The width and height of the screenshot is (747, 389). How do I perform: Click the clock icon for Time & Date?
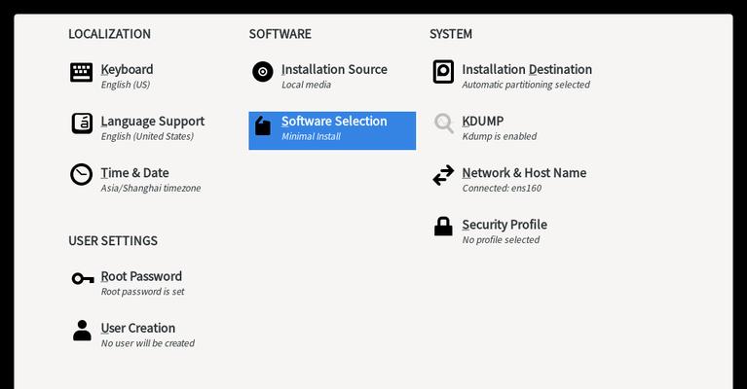tap(82, 174)
